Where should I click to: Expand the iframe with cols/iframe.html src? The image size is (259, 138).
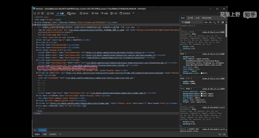point(37,103)
